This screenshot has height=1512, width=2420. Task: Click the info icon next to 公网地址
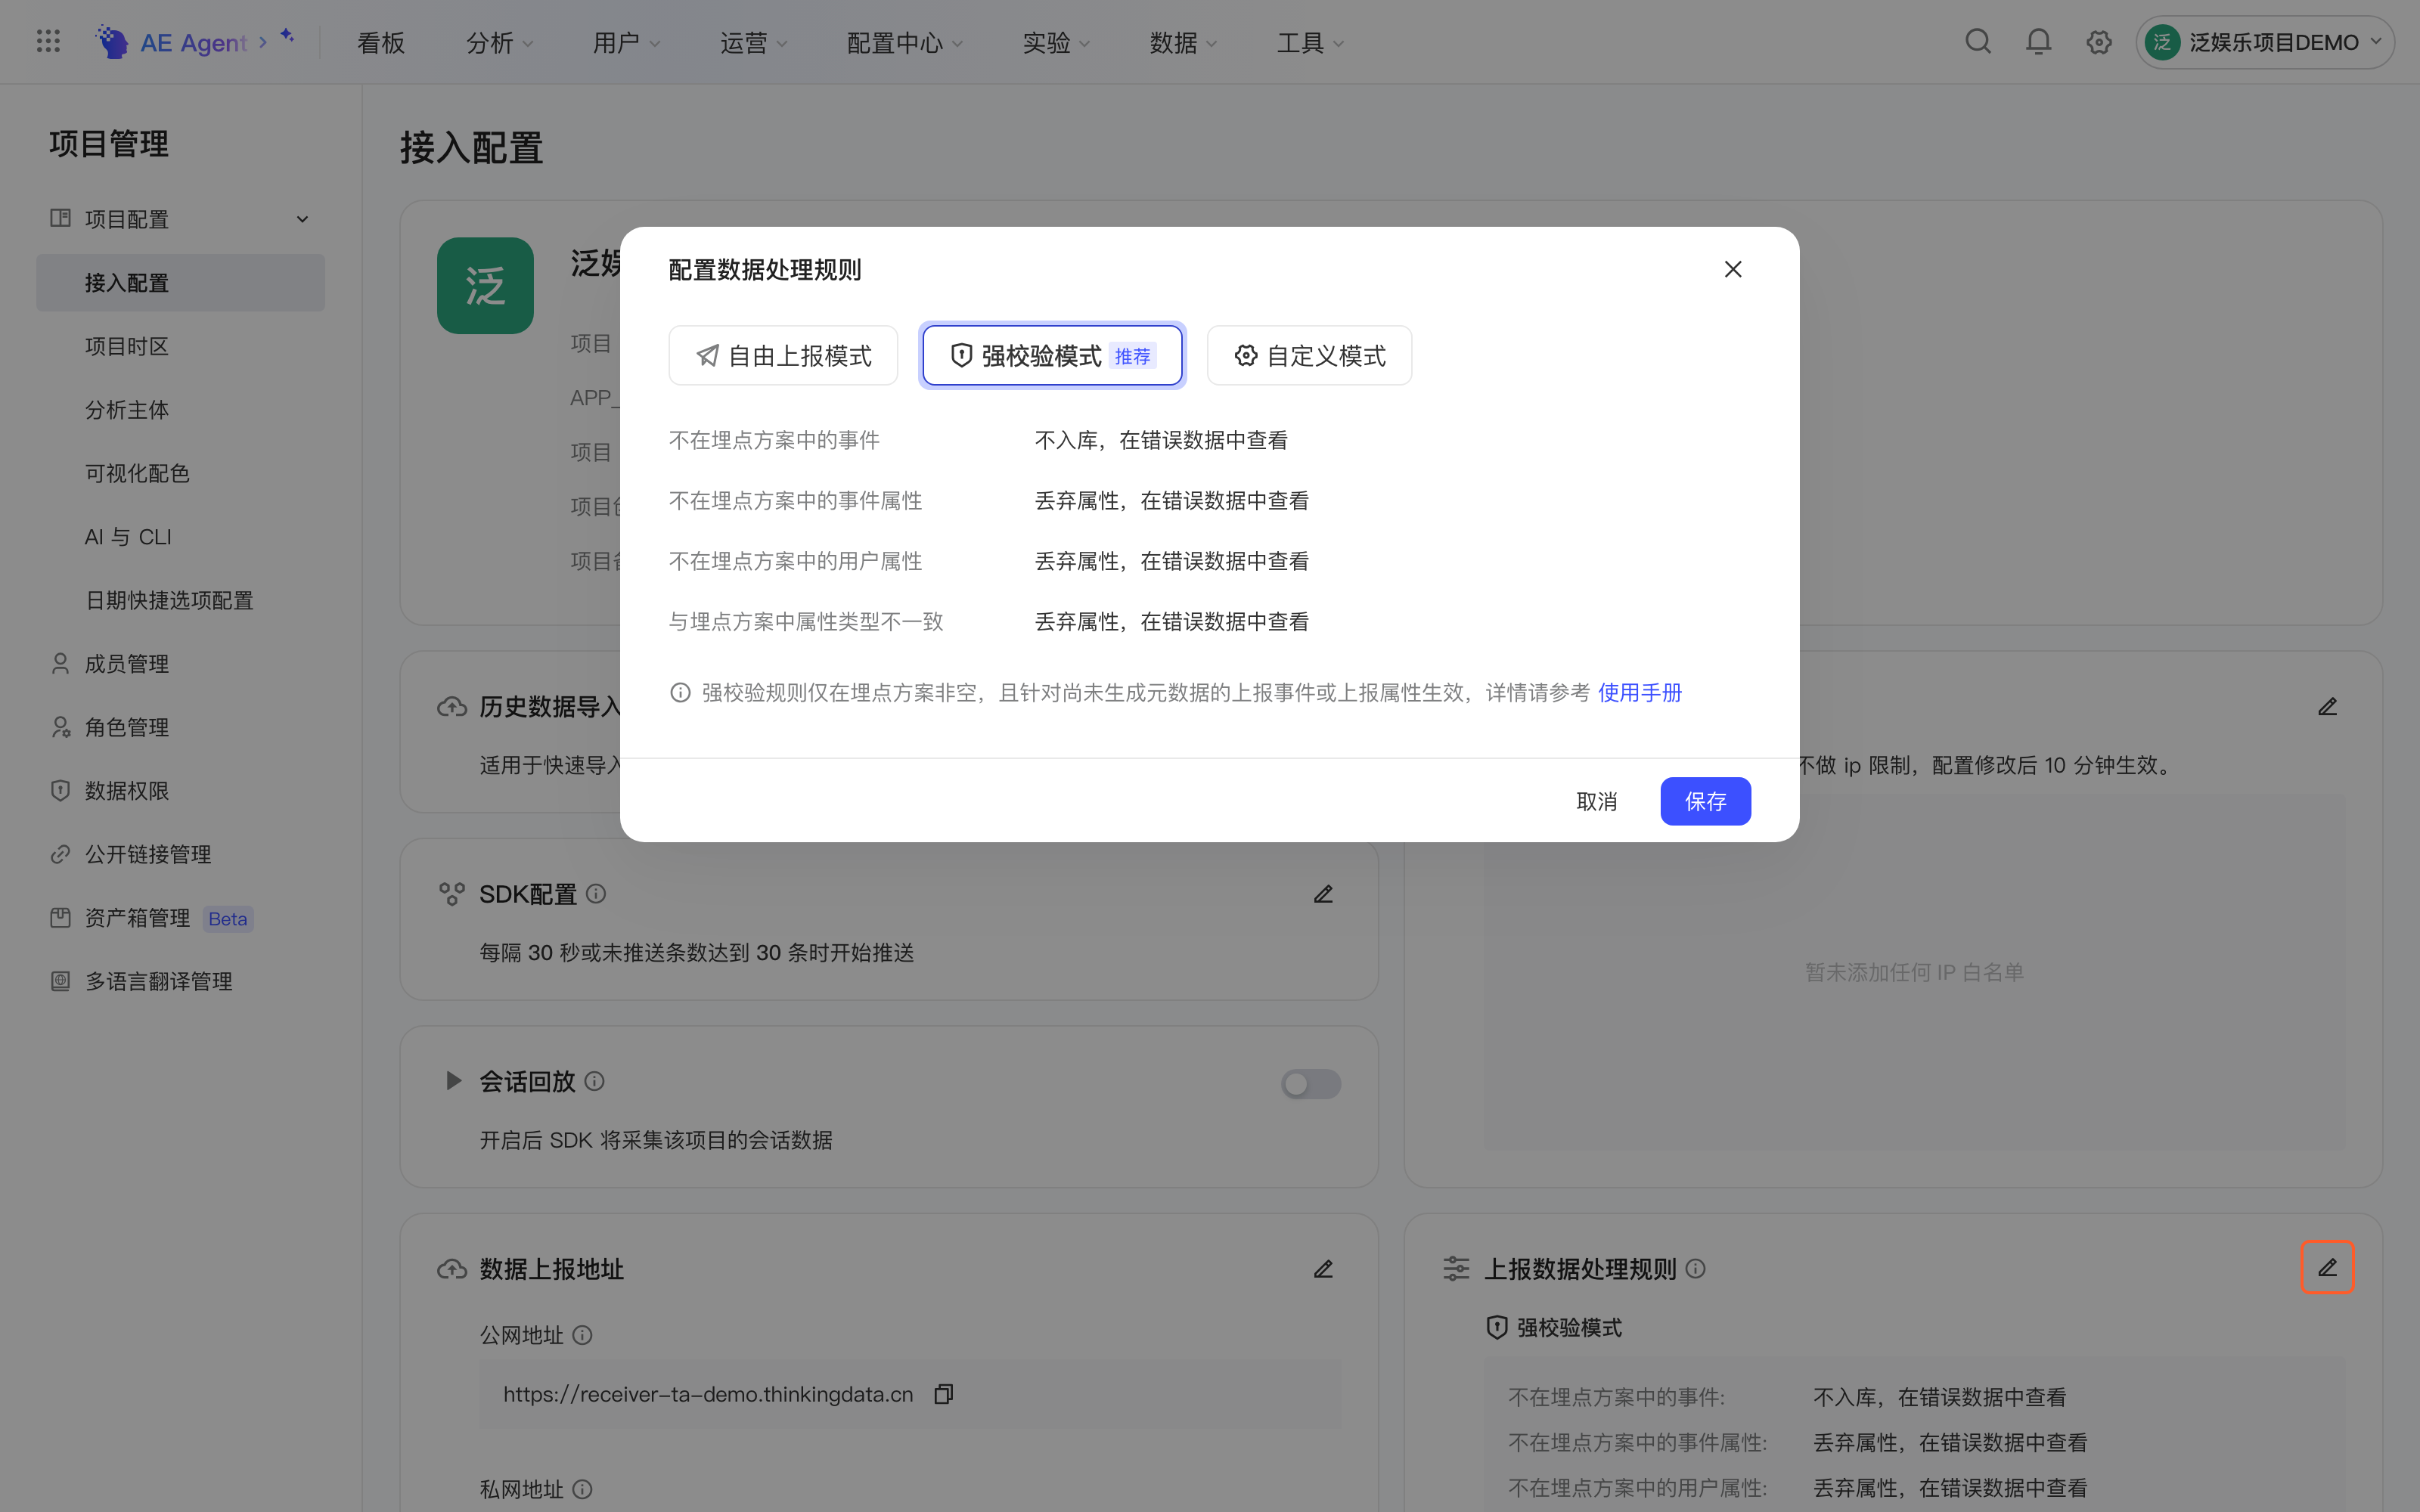pyautogui.click(x=582, y=1335)
